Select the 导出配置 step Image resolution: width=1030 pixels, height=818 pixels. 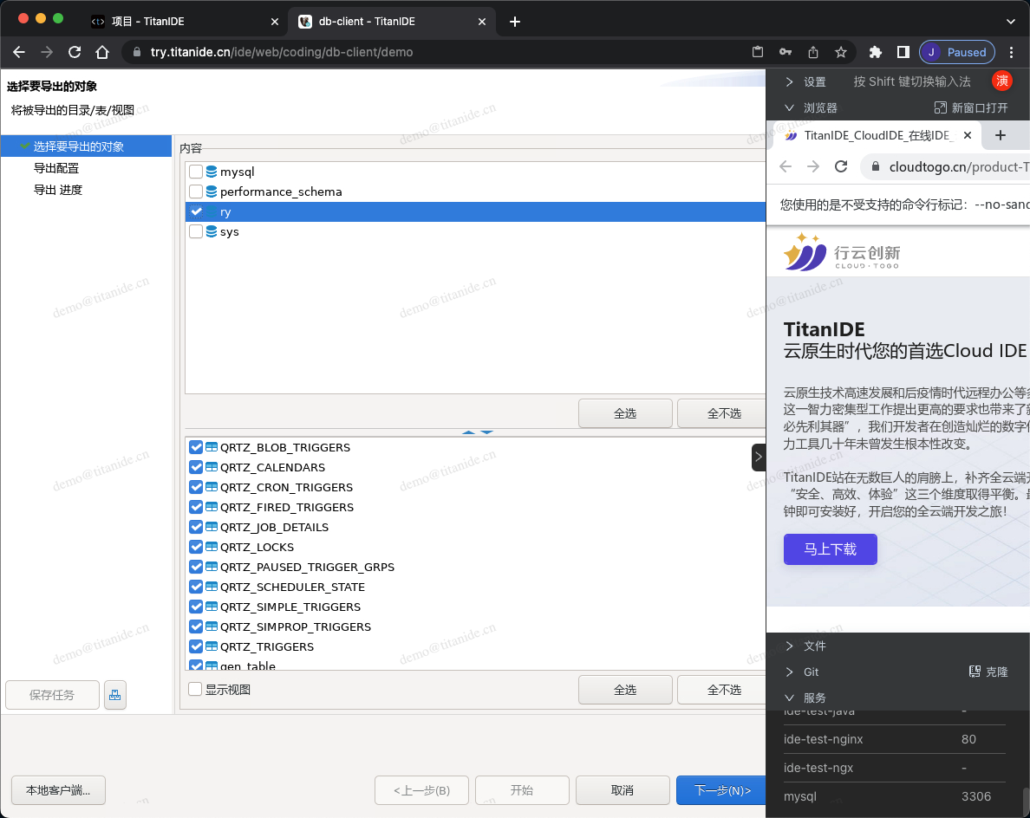[56, 168]
